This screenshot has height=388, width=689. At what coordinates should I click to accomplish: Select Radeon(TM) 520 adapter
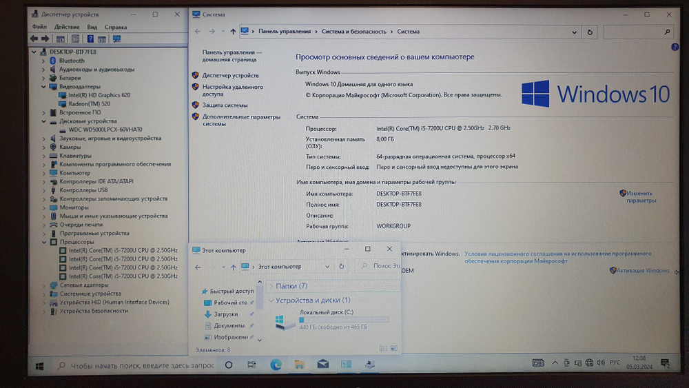pos(89,103)
